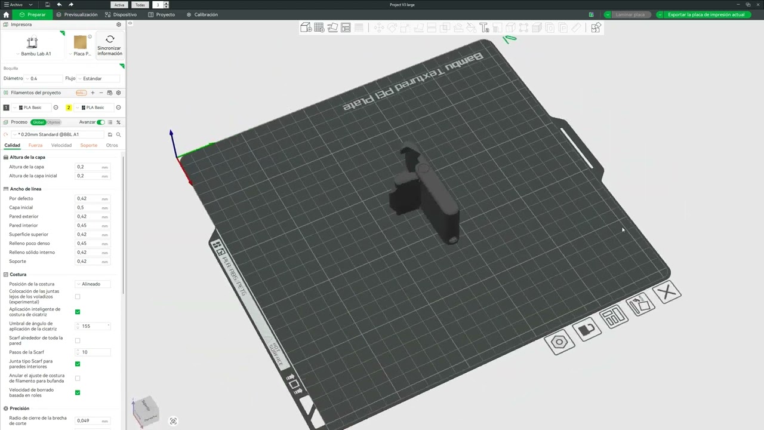Remove a filament with minus icon
This screenshot has height=430, width=764.
point(101,93)
